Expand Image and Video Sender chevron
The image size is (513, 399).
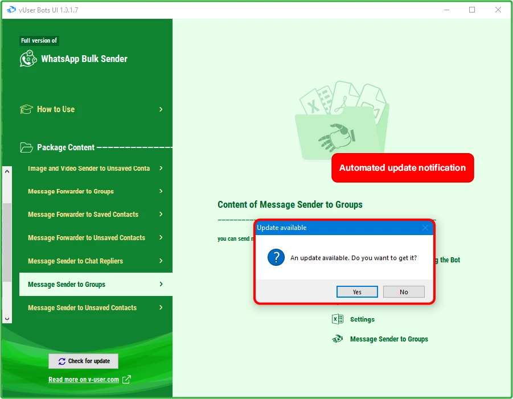(161, 168)
